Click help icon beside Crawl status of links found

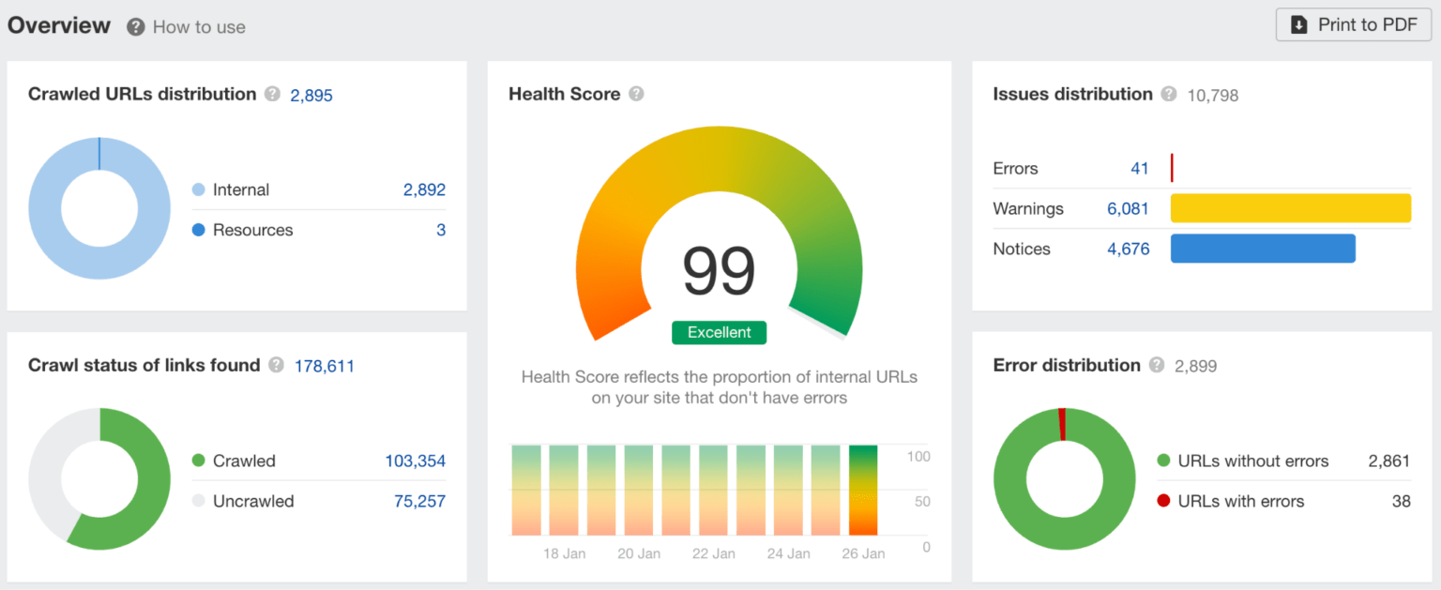pyautogui.click(x=276, y=366)
